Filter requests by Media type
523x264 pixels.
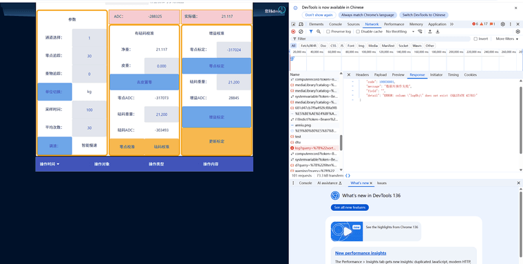pos(373,45)
